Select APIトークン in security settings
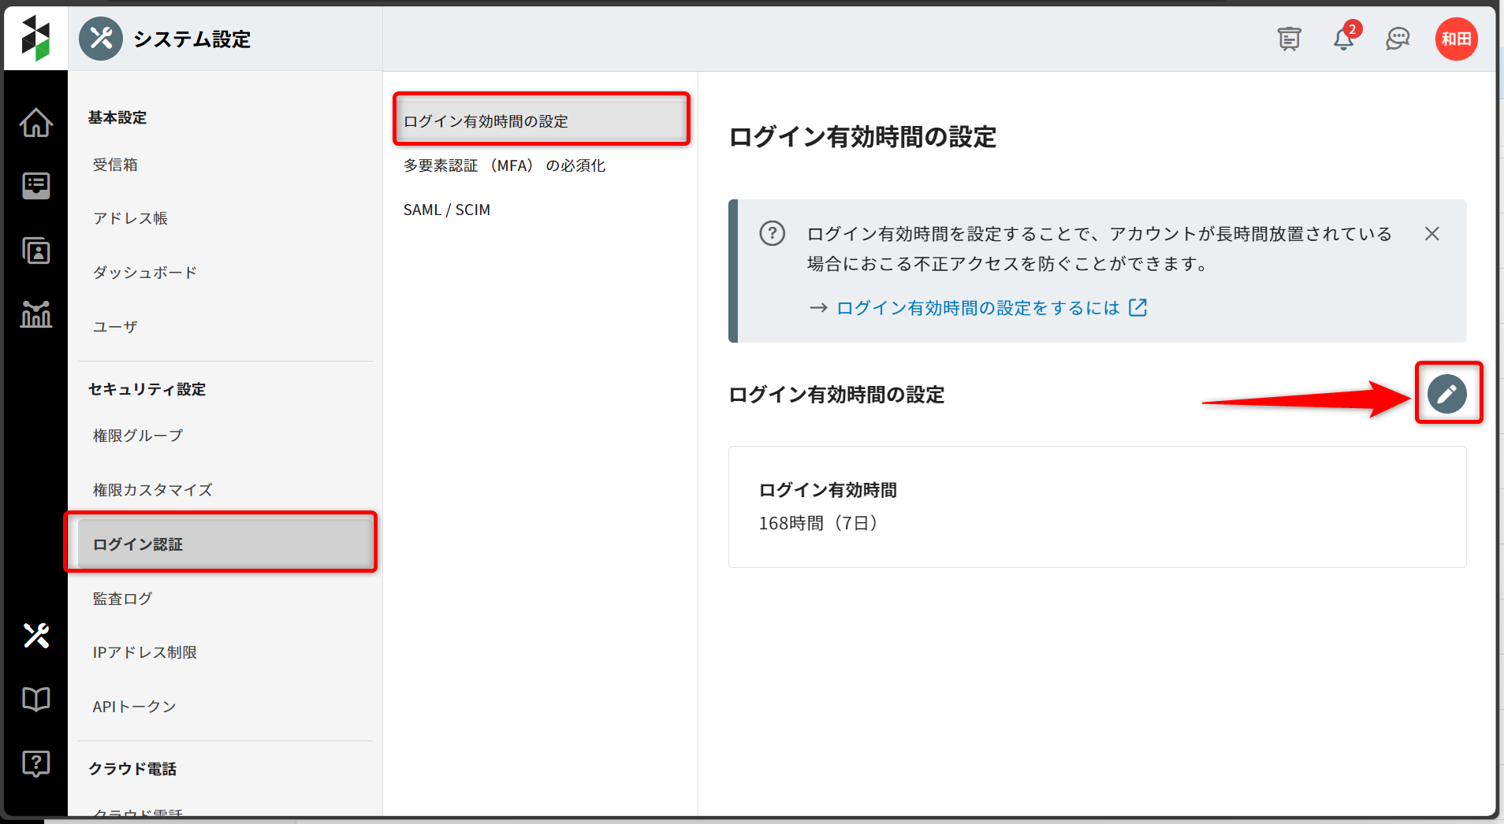 (x=135, y=707)
